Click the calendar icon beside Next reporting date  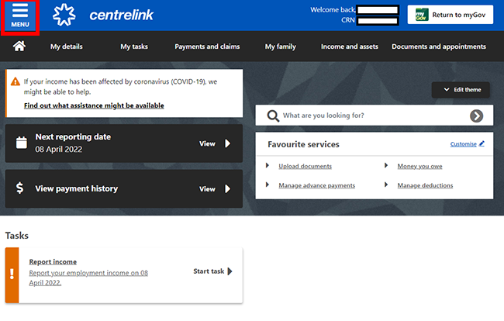tap(22, 143)
